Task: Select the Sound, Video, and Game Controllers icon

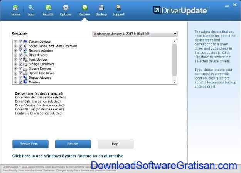Action: (x=25, y=46)
